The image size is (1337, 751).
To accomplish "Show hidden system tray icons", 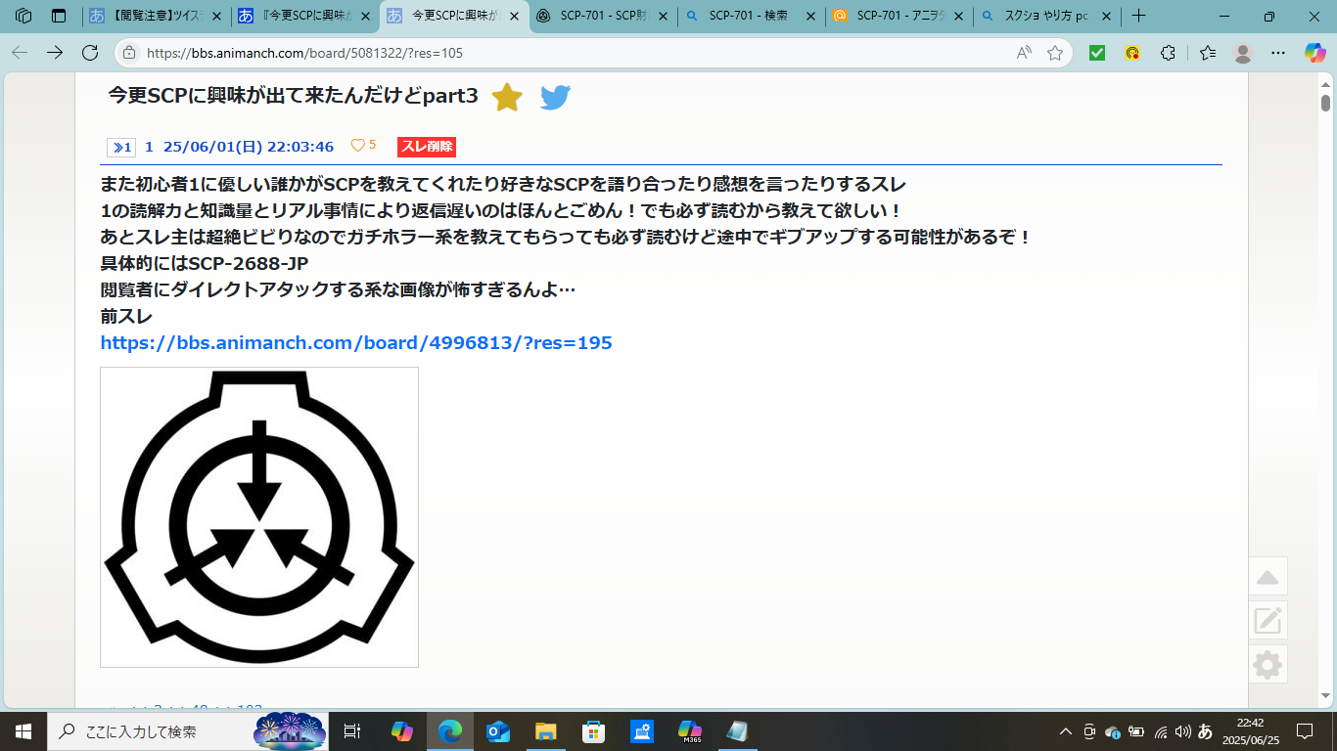I will tap(1066, 731).
